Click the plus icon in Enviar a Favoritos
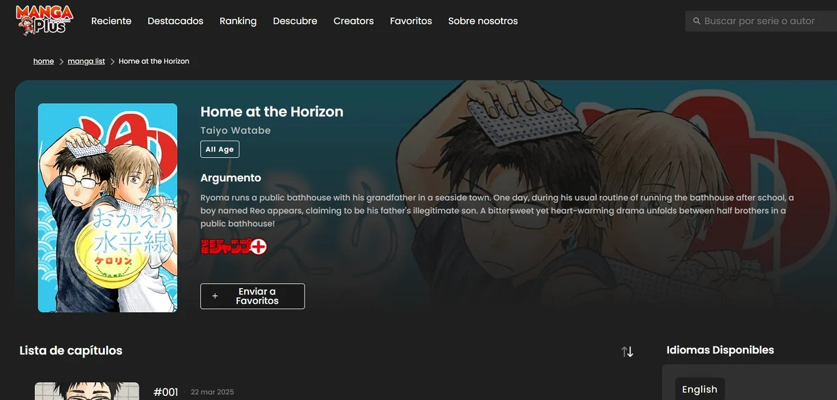This screenshot has width=837, height=400. tap(215, 296)
